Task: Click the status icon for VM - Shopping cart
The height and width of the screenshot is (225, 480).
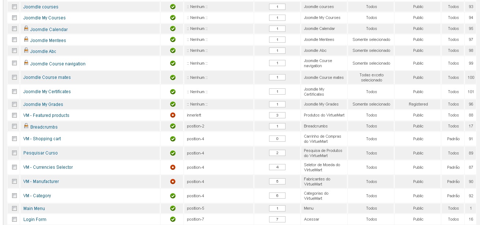Action: 173,139
